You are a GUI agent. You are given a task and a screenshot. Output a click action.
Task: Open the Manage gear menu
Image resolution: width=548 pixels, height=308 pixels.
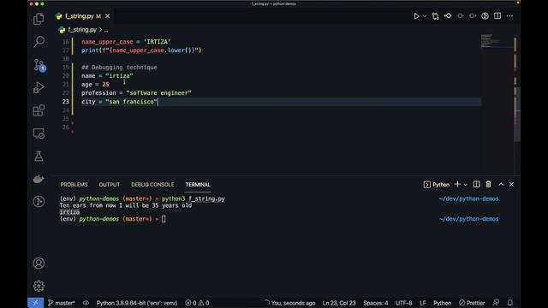(39, 286)
